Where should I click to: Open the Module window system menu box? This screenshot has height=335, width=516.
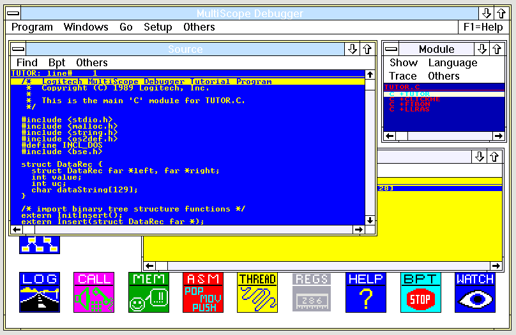point(391,49)
